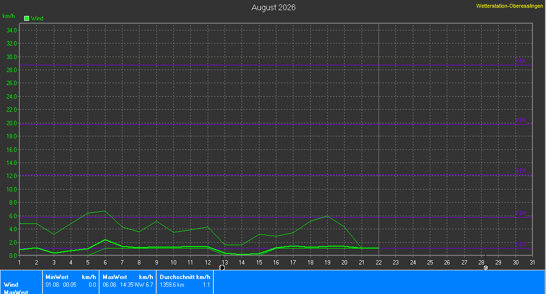Select the 'August 2026' chart title

point(273,7)
